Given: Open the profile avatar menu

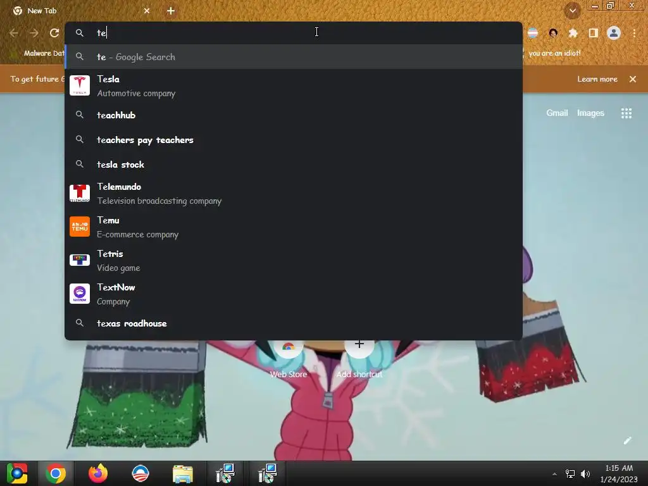Looking at the screenshot, I should [614, 33].
